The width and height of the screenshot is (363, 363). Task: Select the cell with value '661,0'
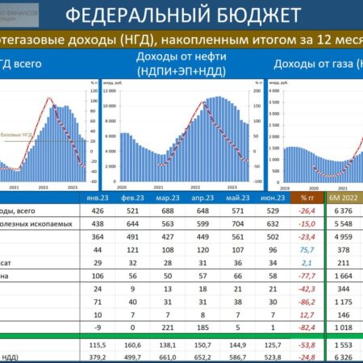pyautogui.click(x=168, y=357)
